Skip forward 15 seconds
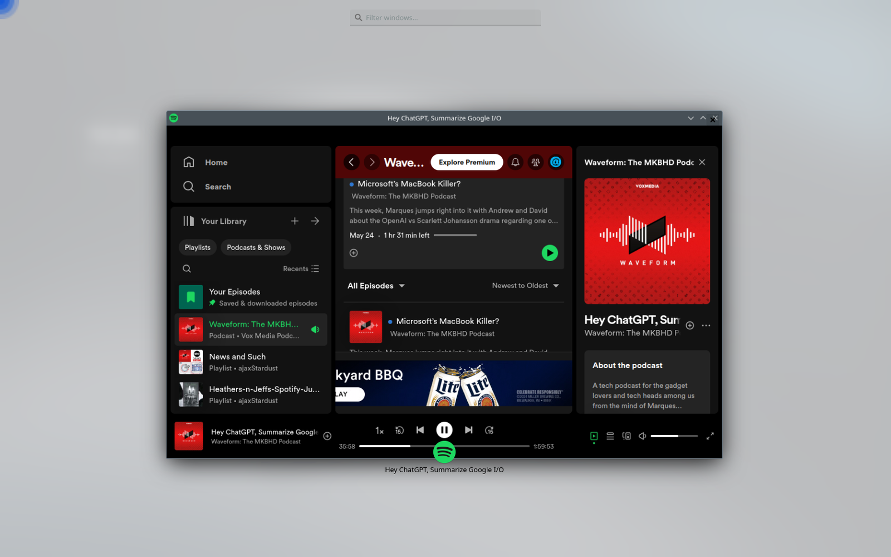The height and width of the screenshot is (557, 891). point(489,430)
